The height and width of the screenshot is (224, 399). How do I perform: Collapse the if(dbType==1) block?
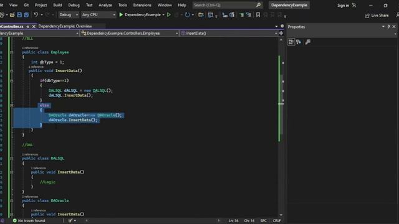[x=12, y=81]
